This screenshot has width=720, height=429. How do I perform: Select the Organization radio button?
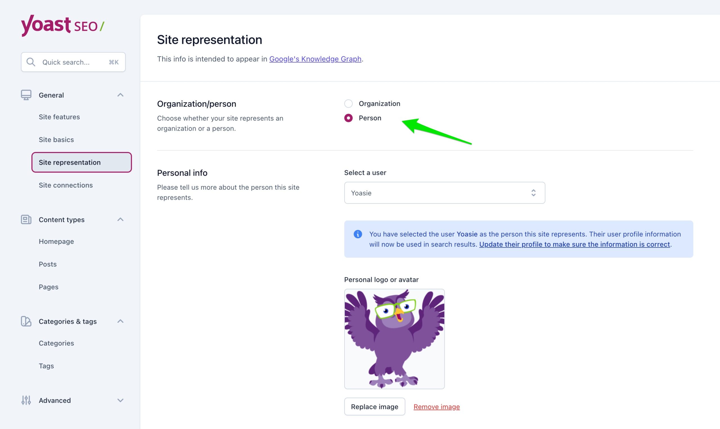tap(348, 103)
